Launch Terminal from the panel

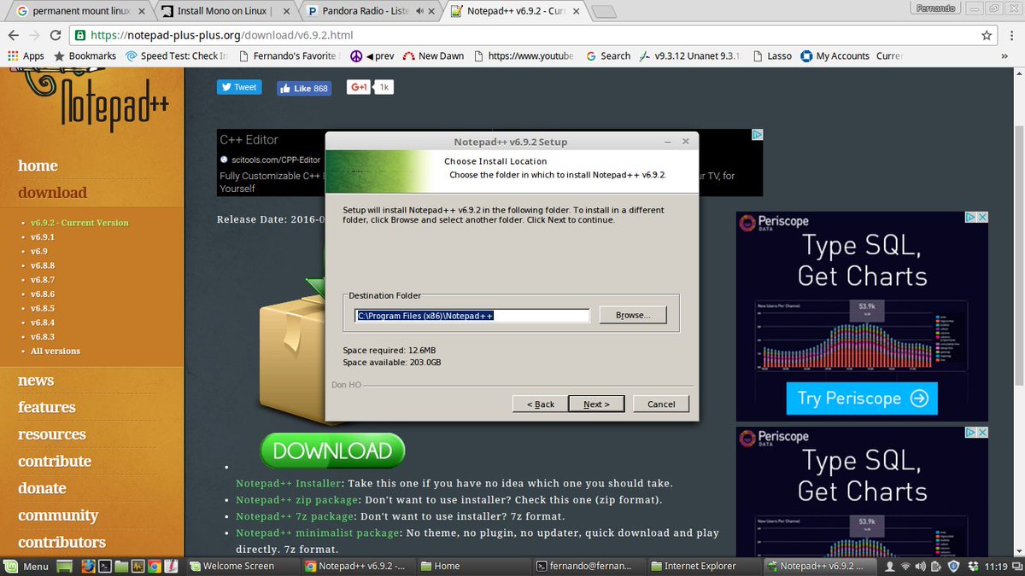coord(104,566)
